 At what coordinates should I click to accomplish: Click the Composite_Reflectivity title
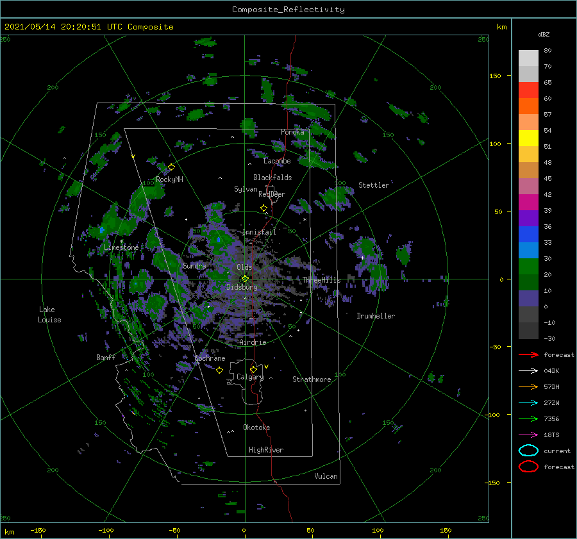point(288,10)
